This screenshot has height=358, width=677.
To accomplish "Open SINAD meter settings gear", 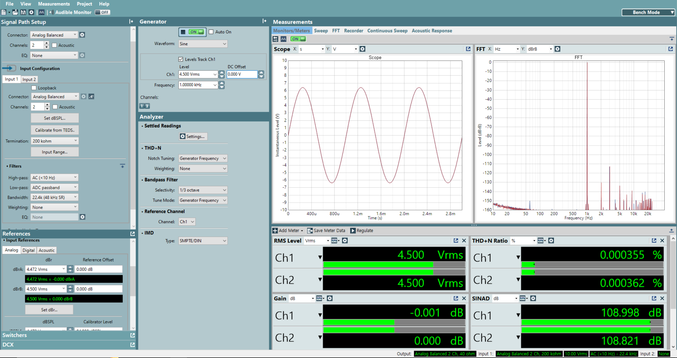I will coord(533,298).
